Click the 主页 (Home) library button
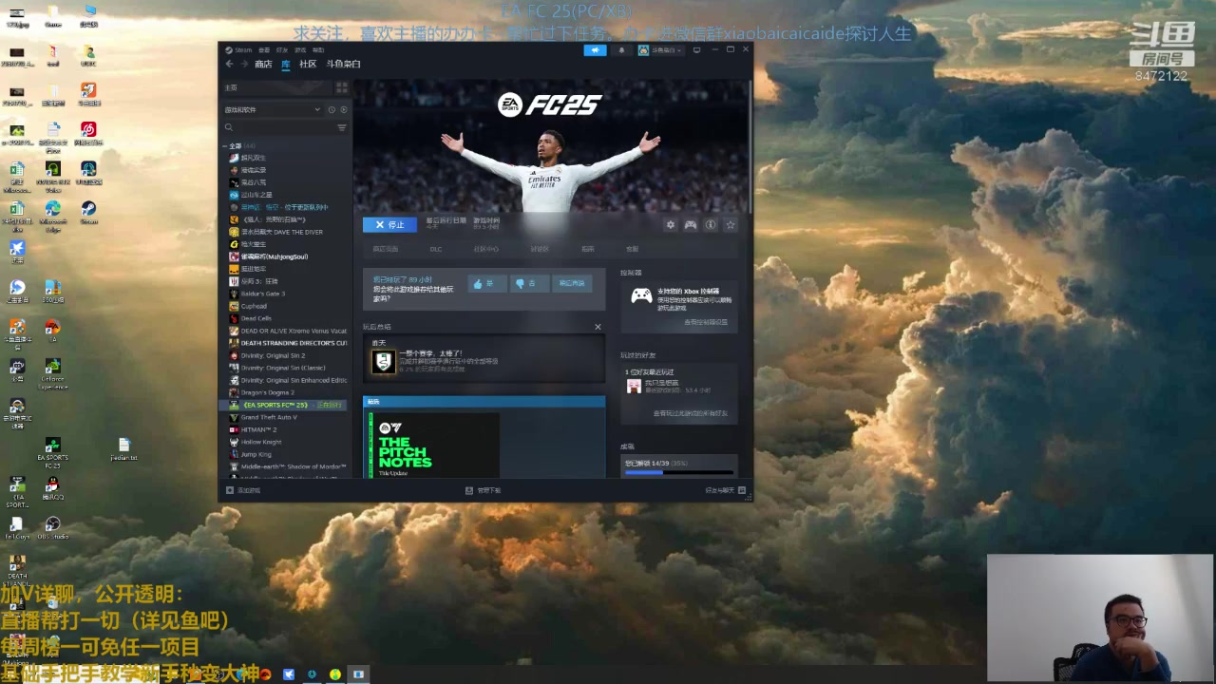The height and width of the screenshot is (684, 1216). tap(275, 87)
